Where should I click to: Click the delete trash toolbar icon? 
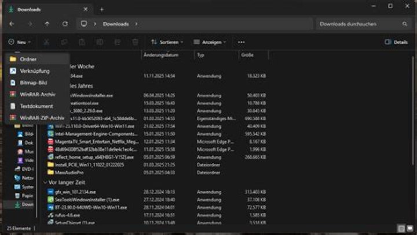point(135,42)
